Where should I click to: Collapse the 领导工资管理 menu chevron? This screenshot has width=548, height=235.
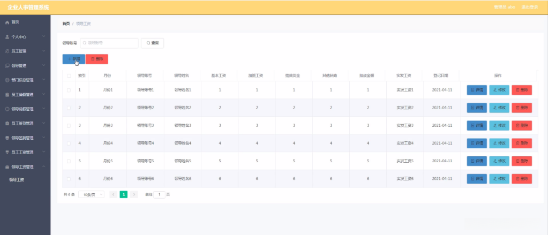pos(44,166)
